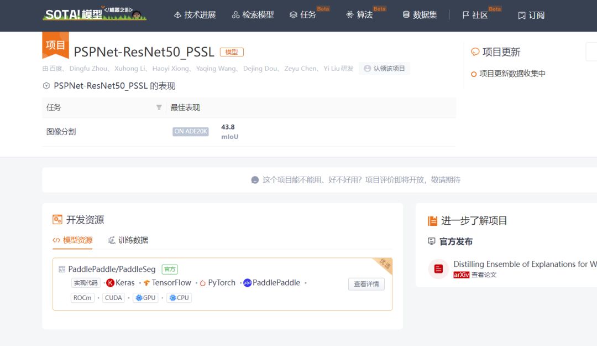Click the GPU tag
The image size is (597, 346).
145,298
